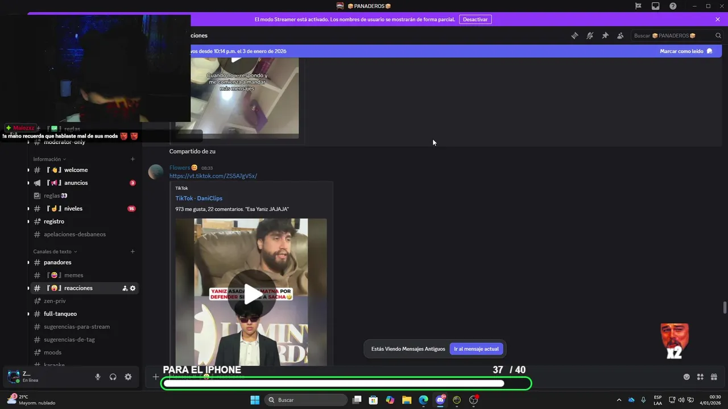Screen dimensions: 728x409
Task: Open the reglas rules channel
Action: [84, 195]
